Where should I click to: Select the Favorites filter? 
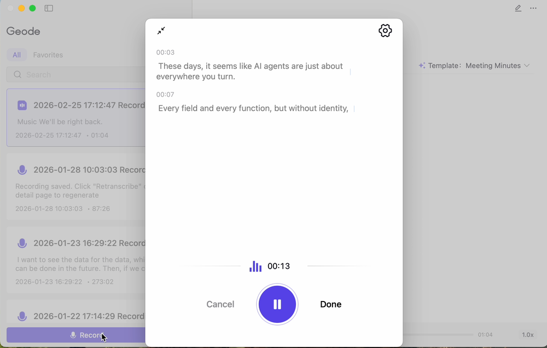tap(48, 55)
